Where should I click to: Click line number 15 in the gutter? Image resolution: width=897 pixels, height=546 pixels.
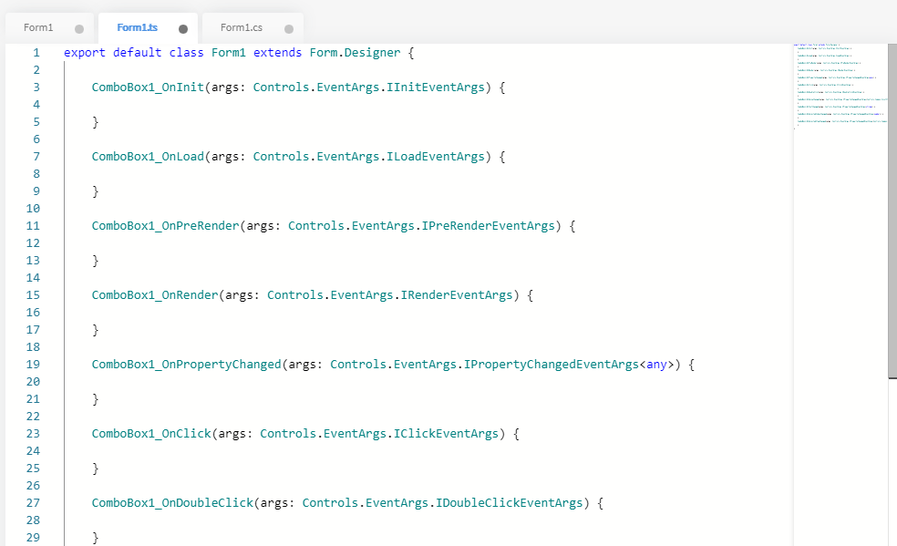(x=33, y=295)
